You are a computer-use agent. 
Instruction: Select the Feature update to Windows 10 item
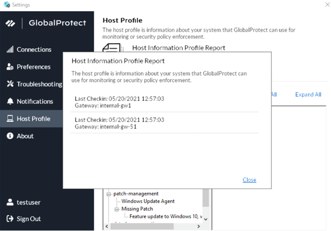165,216
